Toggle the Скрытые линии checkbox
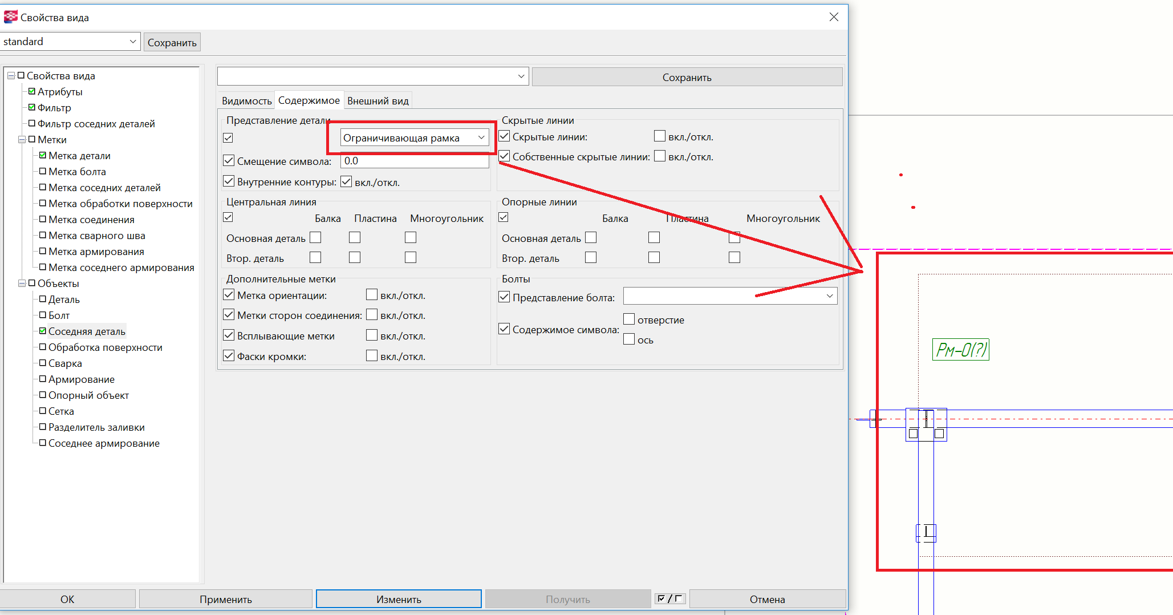This screenshot has height=615, width=1173. 504,136
